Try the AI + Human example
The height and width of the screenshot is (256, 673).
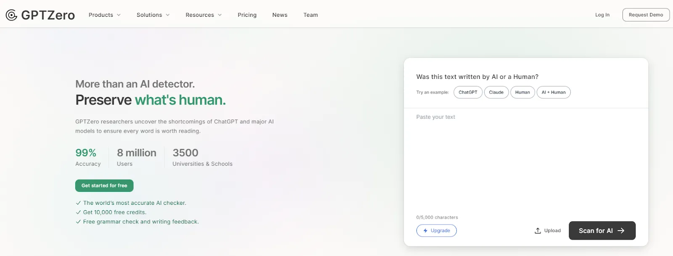click(x=554, y=92)
